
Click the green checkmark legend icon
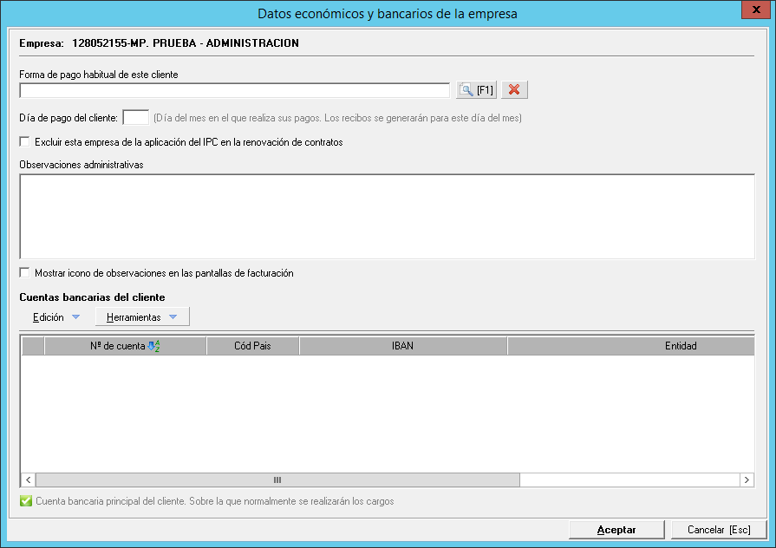pos(26,501)
